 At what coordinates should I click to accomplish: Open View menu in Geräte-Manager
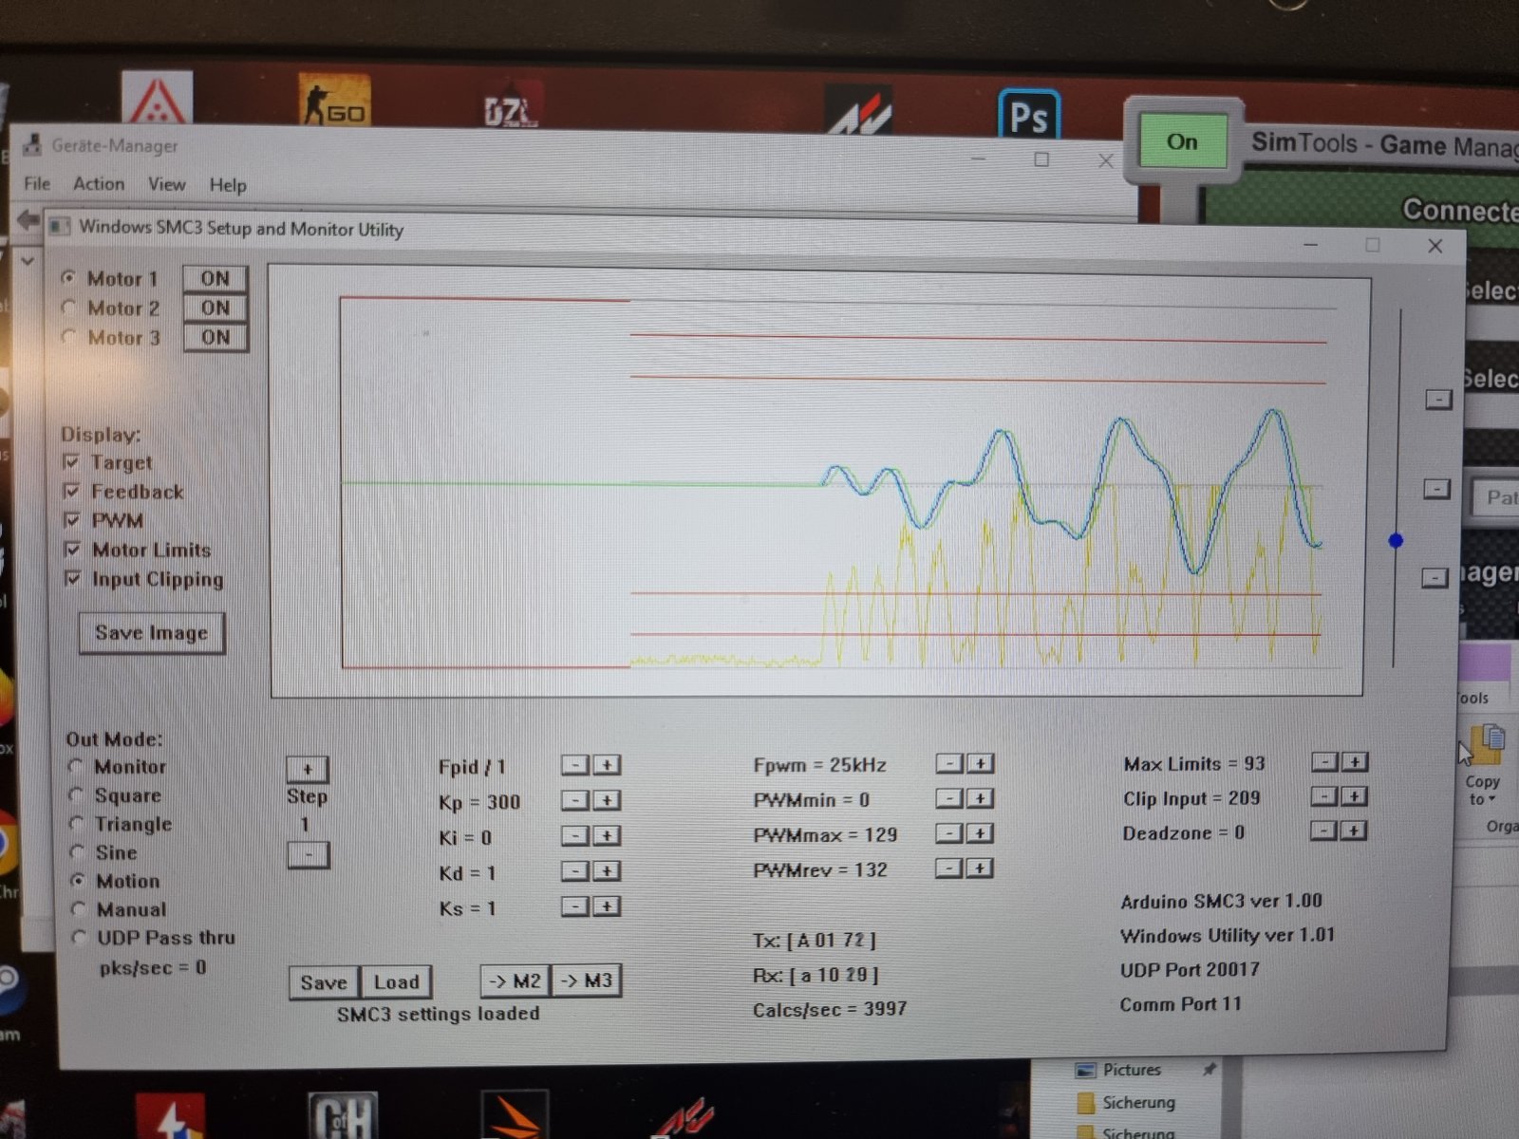[x=167, y=184]
